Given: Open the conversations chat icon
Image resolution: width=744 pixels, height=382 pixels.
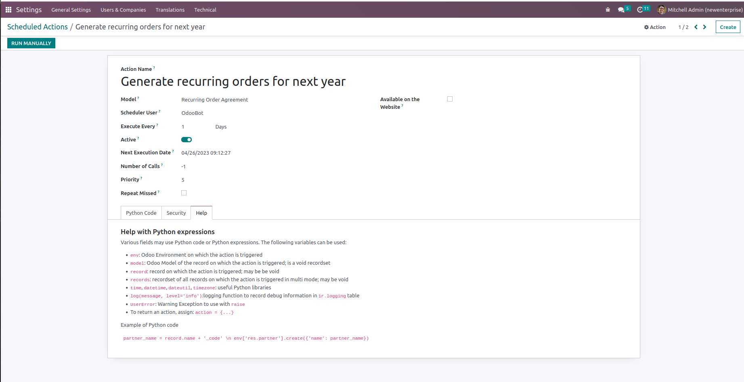Looking at the screenshot, I should pyautogui.click(x=621, y=10).
